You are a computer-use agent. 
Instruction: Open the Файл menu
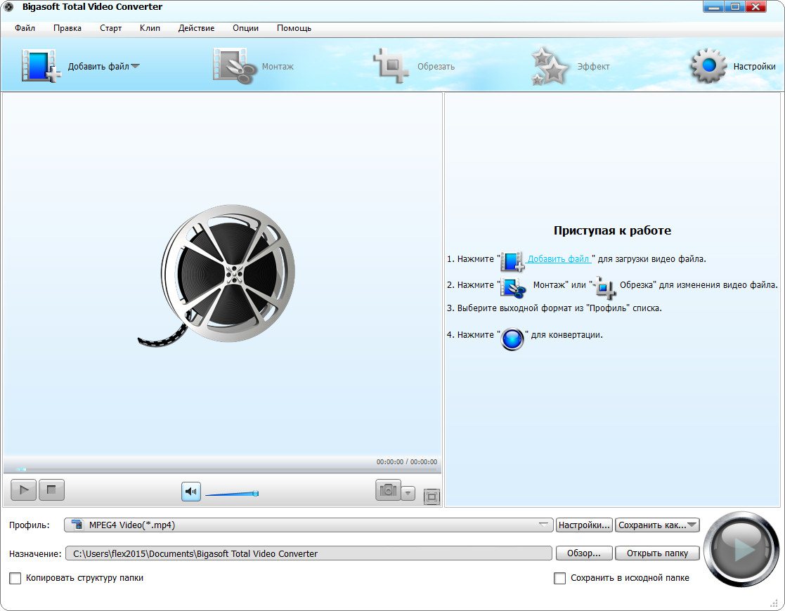(25, 28)
